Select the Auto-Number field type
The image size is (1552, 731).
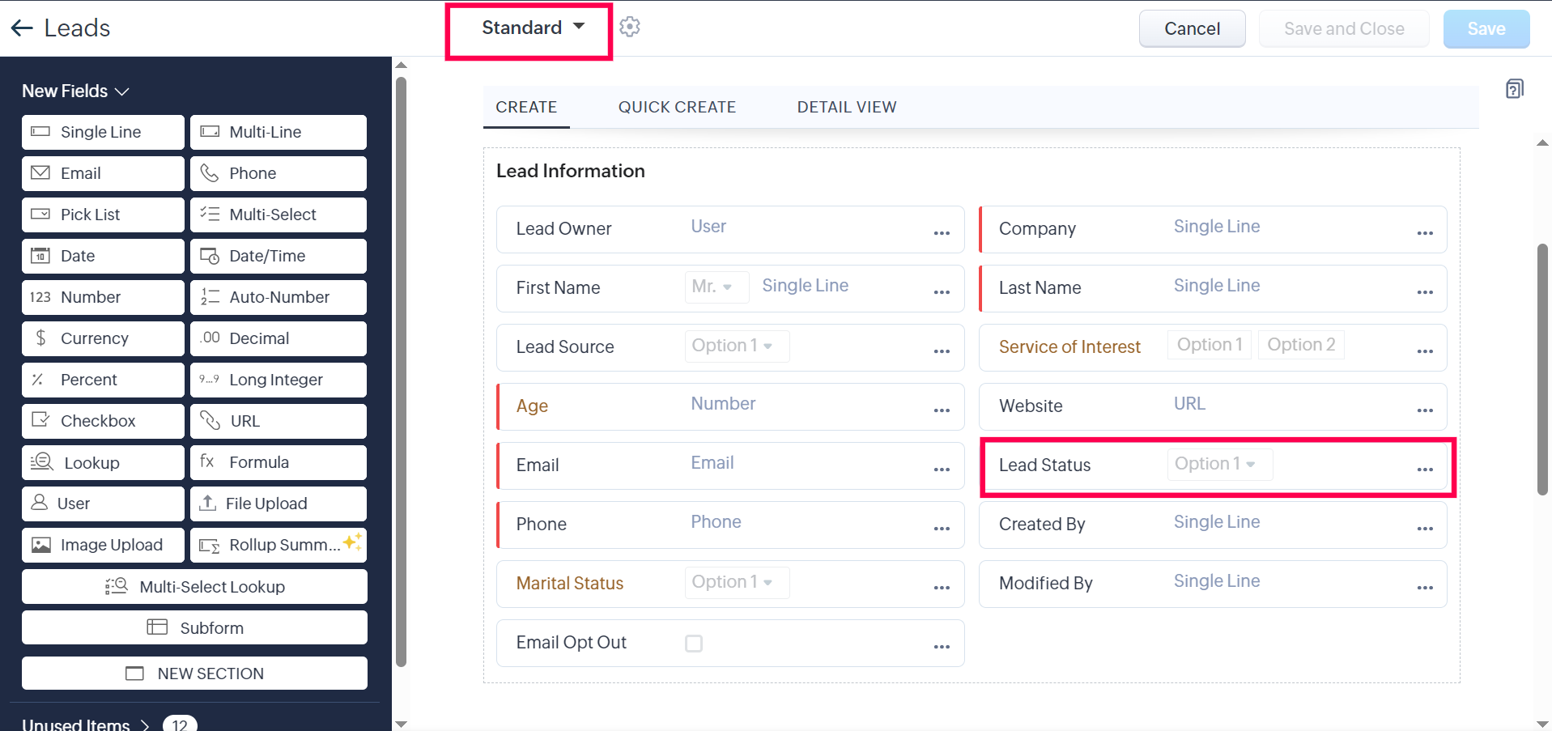click(279, 297)
